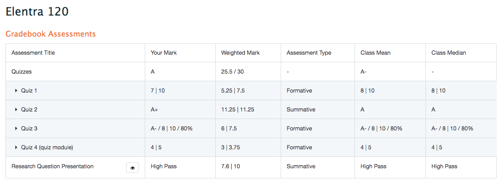The height and width of the screenshot is (183, 501).
Task: Click the Gradebook Assessments heading
Action: tap(51, 34)
